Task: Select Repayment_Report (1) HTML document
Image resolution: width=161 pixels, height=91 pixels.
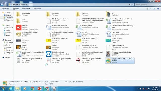Action: [x=78, y=48]
